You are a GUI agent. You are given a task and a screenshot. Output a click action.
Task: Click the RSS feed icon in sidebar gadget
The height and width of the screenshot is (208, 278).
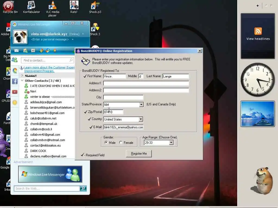258,31
